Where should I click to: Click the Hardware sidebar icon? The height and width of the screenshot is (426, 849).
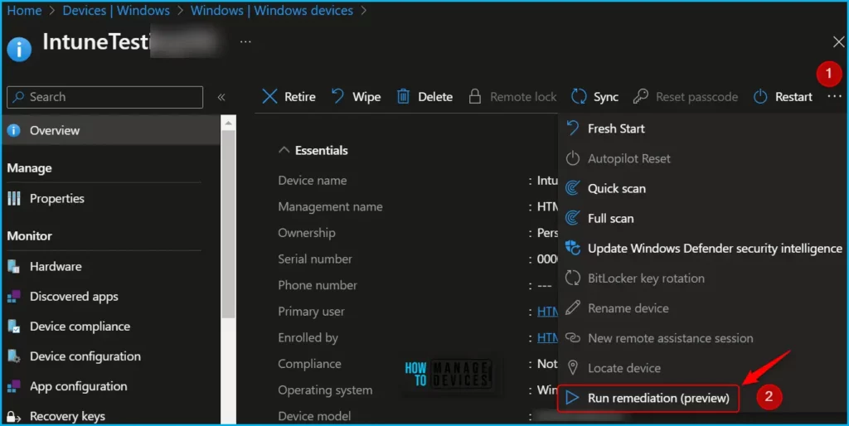13,266
